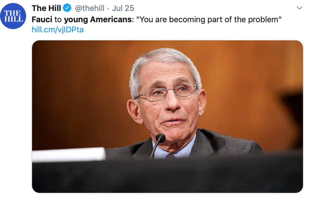Visit the @thehill handle
Viewport: 311px width, 199px height.
click(x=90, y=8)
